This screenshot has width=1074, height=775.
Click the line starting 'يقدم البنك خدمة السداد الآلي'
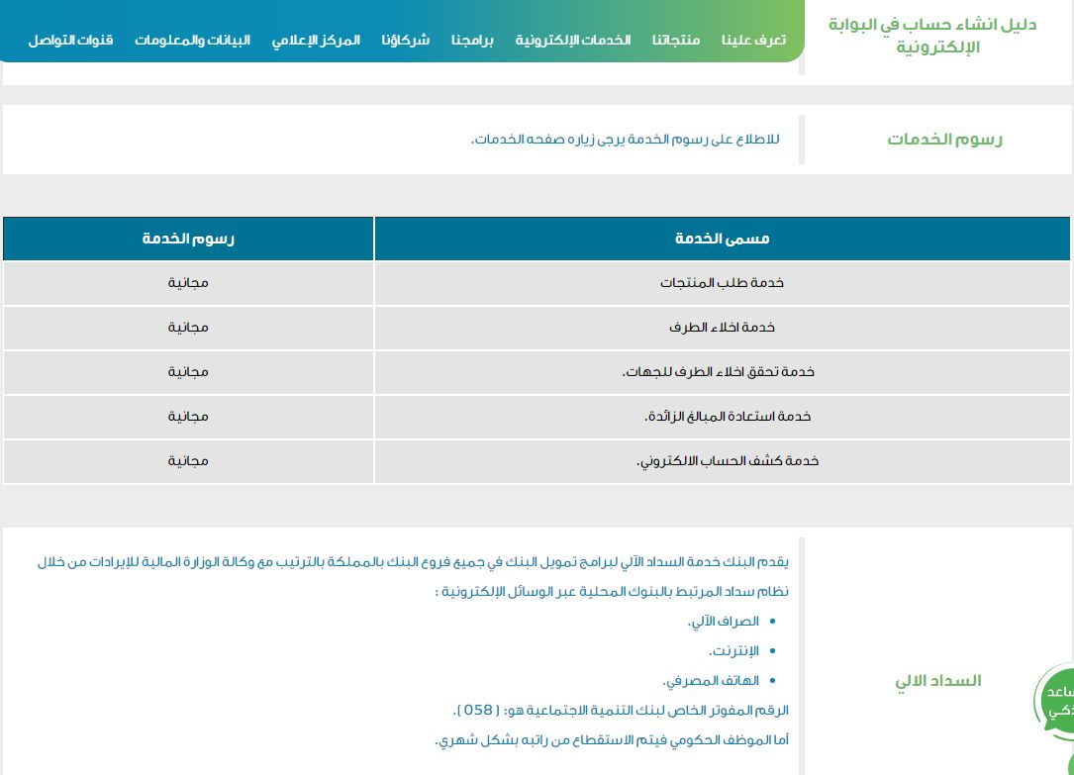pos(413,562)
